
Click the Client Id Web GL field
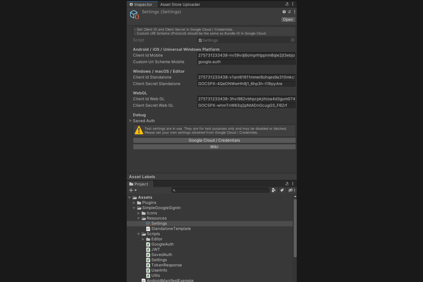[x=246, y=99]
